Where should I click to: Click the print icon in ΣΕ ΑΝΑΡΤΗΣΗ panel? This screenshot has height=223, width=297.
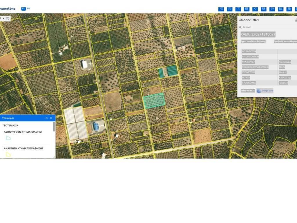296,20
